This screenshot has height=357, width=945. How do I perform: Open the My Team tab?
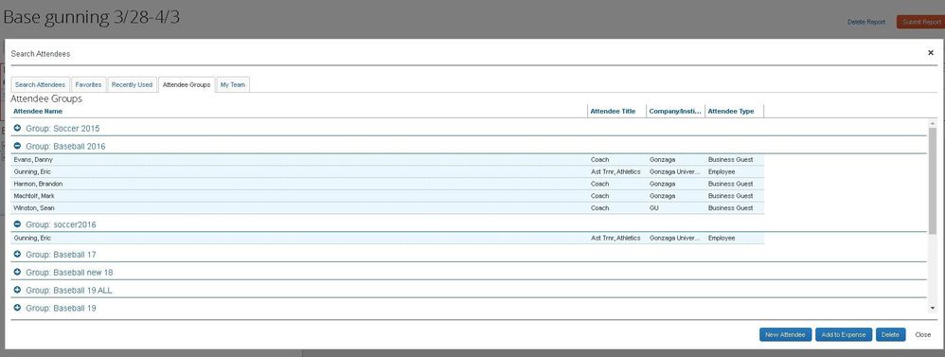point(233,85)
